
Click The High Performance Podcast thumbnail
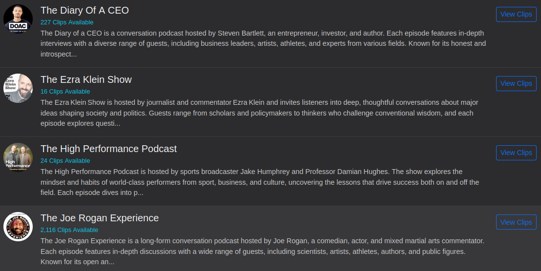[18, 157]
